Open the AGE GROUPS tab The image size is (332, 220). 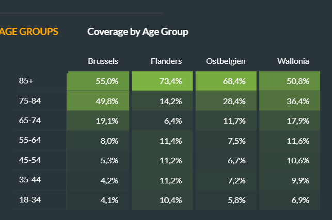(29, 31)
